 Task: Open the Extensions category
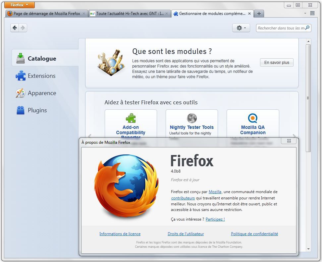41,76
